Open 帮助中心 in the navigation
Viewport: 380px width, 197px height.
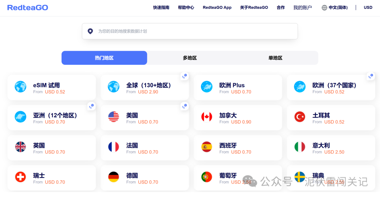coord(186,7)
